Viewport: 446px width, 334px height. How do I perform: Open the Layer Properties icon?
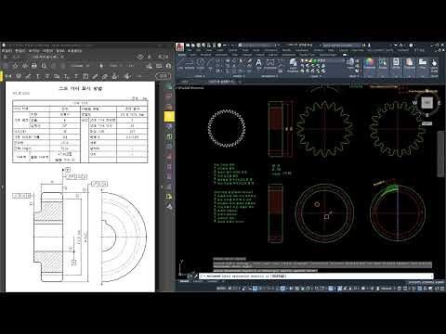(x=293, y=64)
